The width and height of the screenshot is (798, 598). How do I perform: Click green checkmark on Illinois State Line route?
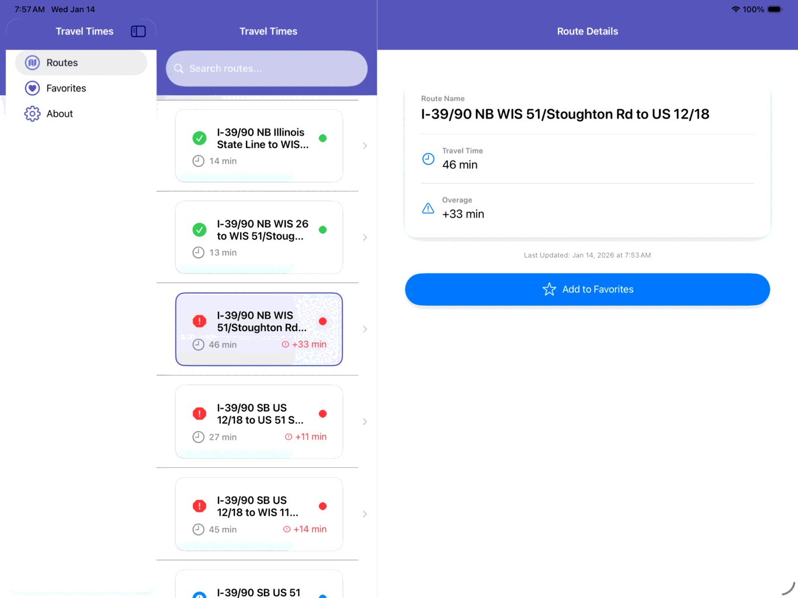pyautogui.click(x=199, y=138)
